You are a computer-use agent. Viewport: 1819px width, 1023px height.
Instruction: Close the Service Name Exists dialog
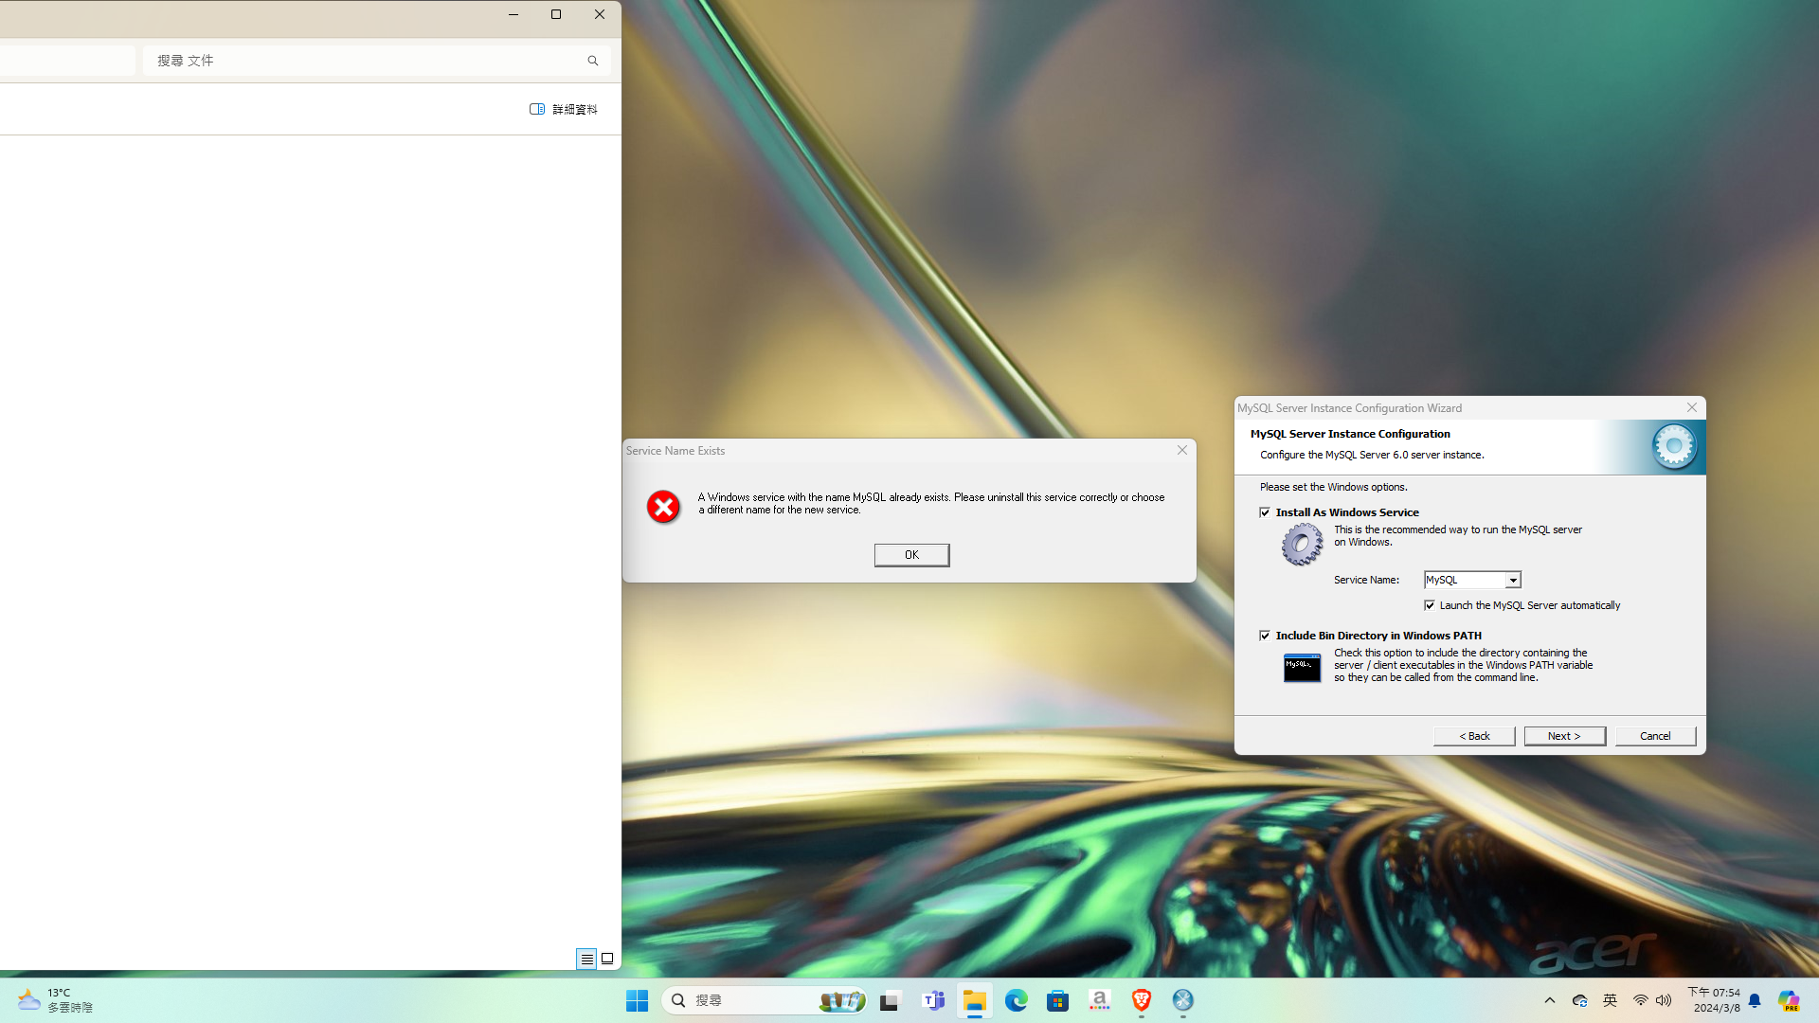pyautogui.click(x=1182, y=451)
